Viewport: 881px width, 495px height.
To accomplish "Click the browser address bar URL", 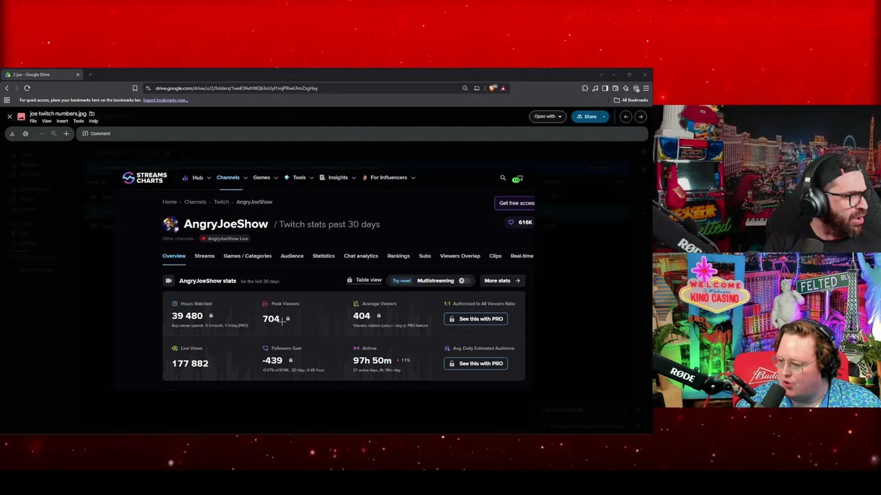I will click(x=236, y=88).
